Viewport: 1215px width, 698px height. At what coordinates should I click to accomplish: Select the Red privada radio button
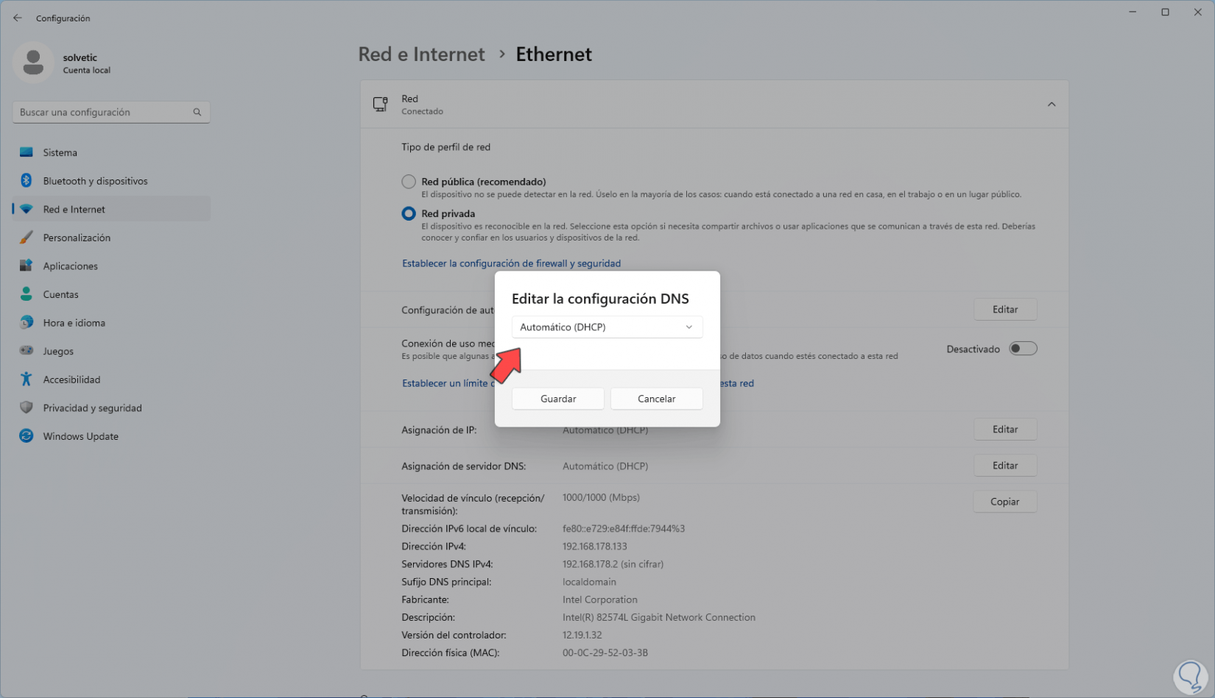(x=409, y=213)
